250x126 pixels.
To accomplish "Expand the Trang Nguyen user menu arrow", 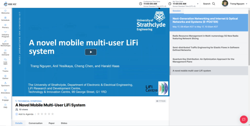I will pyautogui.click(x=247, y=4).
